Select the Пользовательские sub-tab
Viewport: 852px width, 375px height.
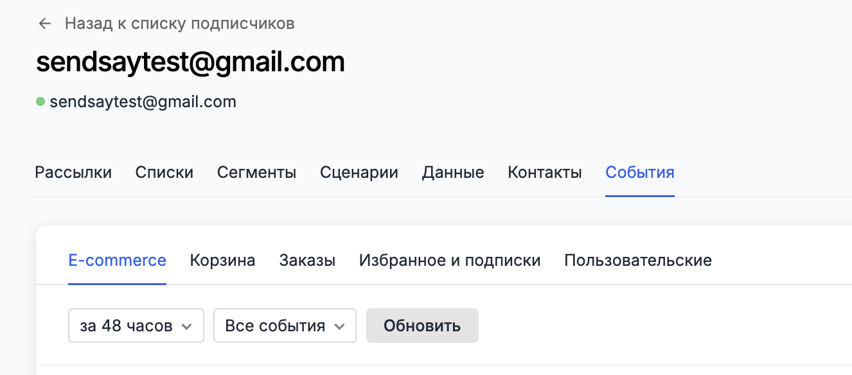click(x=638, y=260)
